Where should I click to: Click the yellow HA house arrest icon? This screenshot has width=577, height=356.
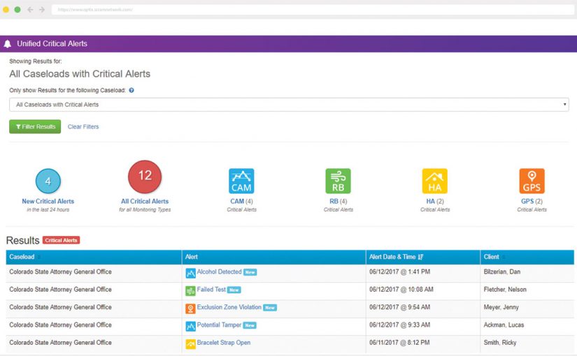(x=435, y=181)
